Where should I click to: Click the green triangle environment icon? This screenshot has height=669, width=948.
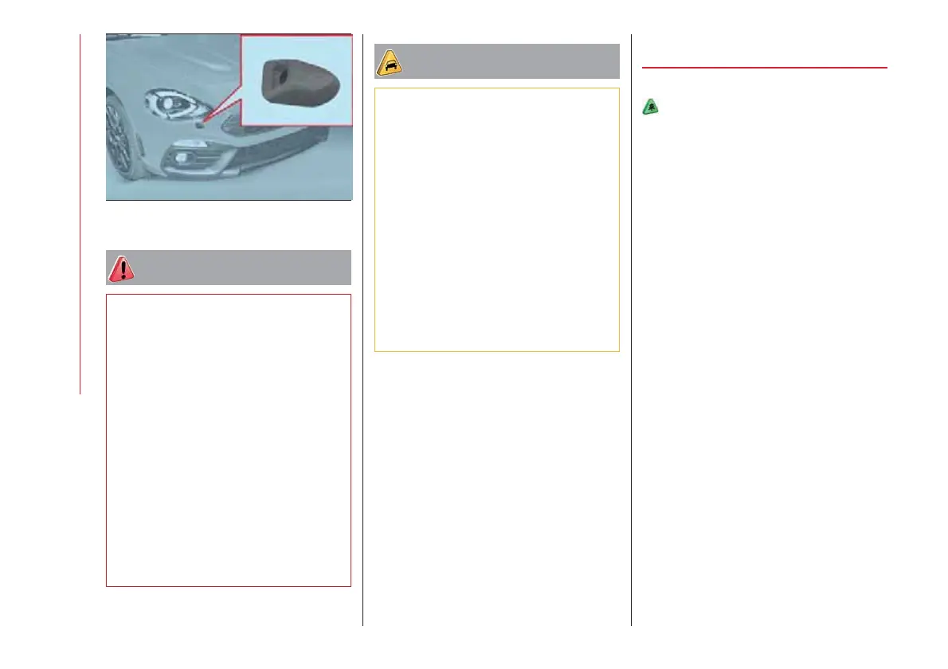tap(650, 107)
